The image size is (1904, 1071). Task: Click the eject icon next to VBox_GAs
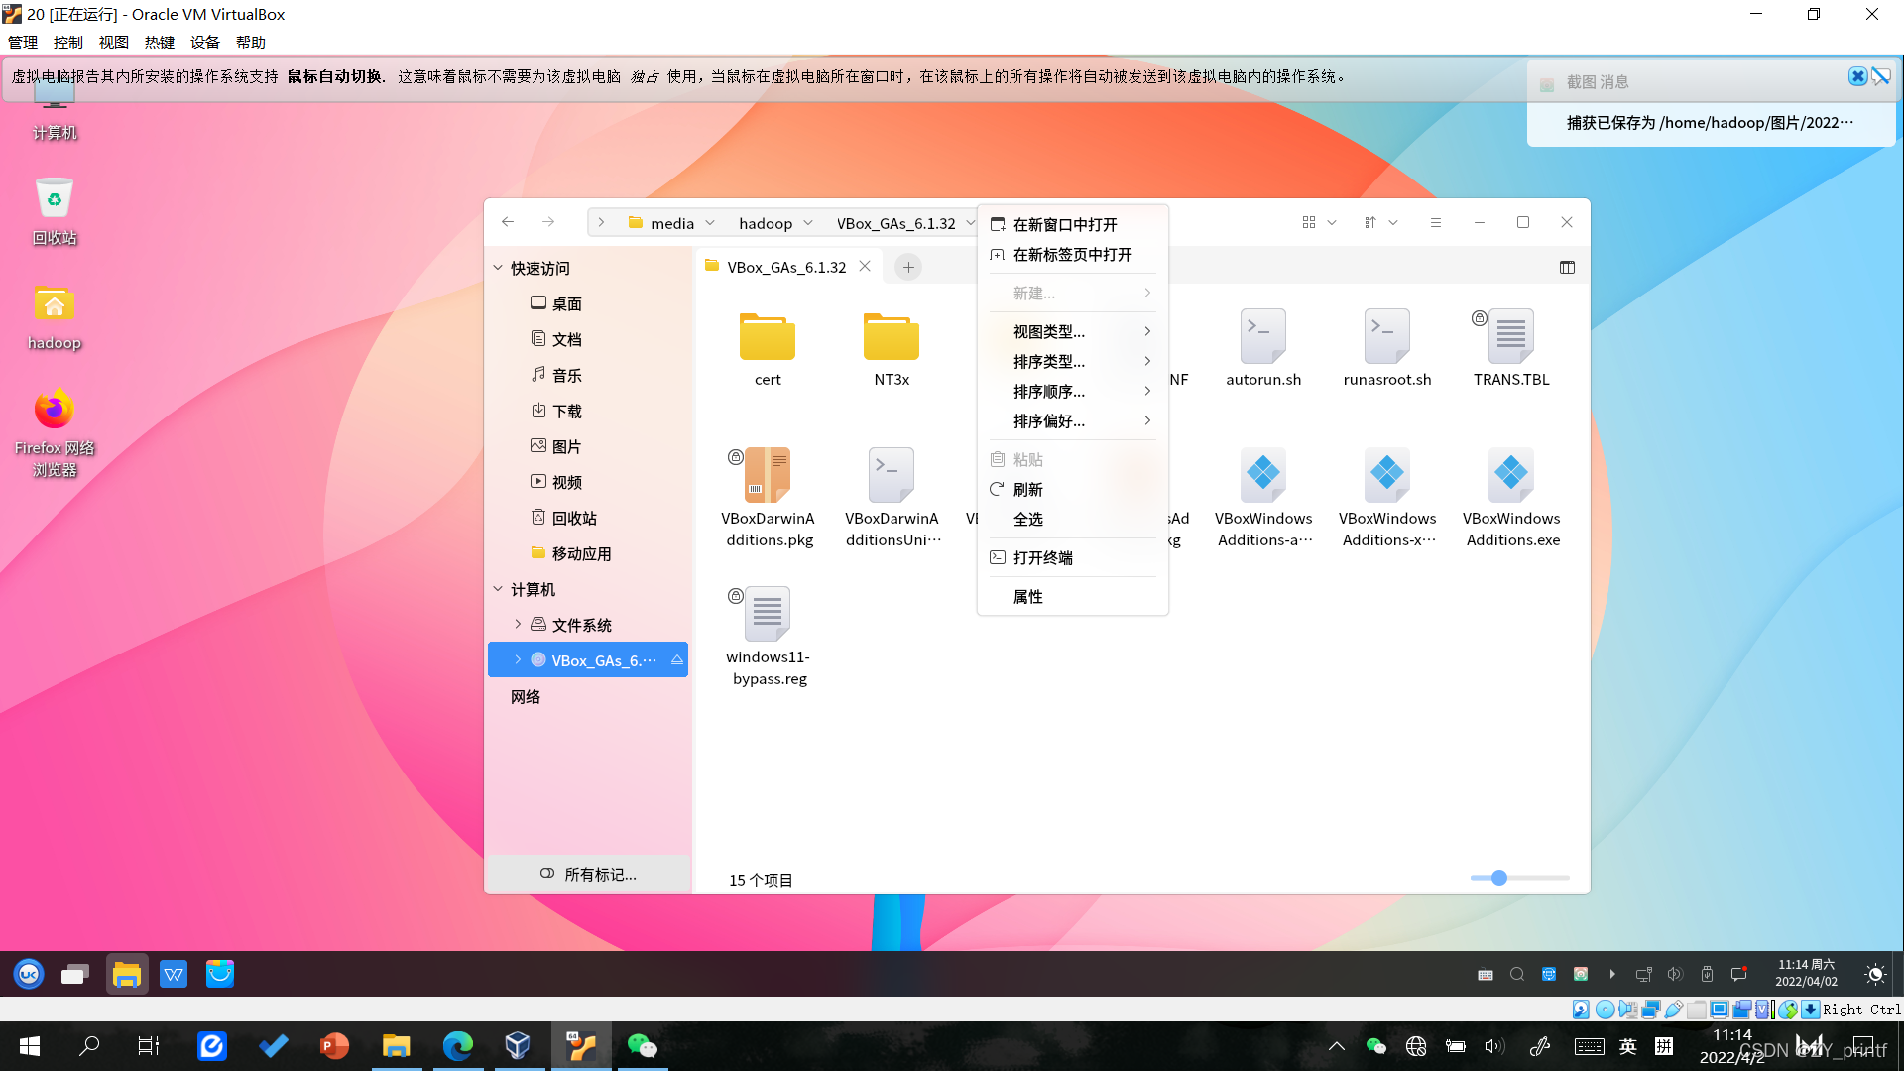(677, 660)
